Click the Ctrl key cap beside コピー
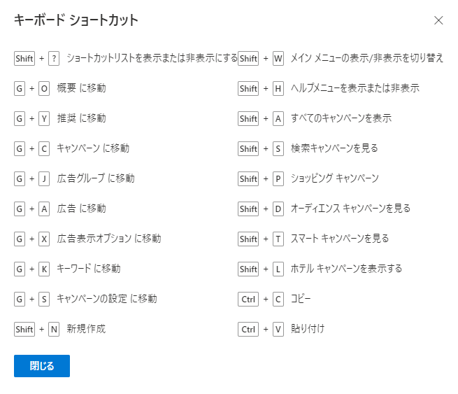The width and height of the screenshot is (458, 394). tap(248, 299)
